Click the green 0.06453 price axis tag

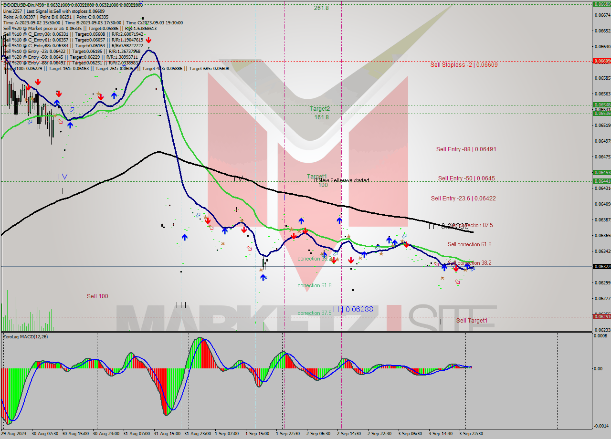click(601, 172)
